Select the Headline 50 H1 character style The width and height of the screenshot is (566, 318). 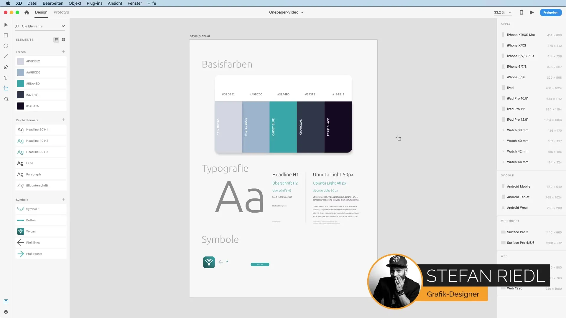coord(41,130)
